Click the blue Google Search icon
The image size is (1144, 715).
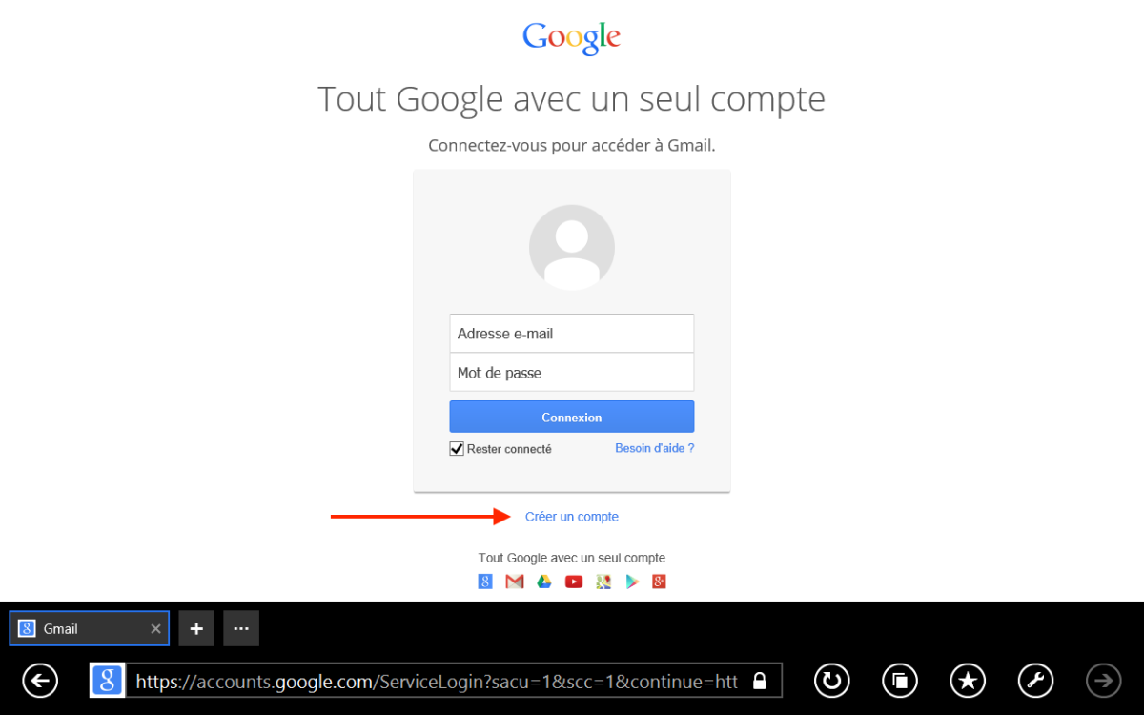485,582
